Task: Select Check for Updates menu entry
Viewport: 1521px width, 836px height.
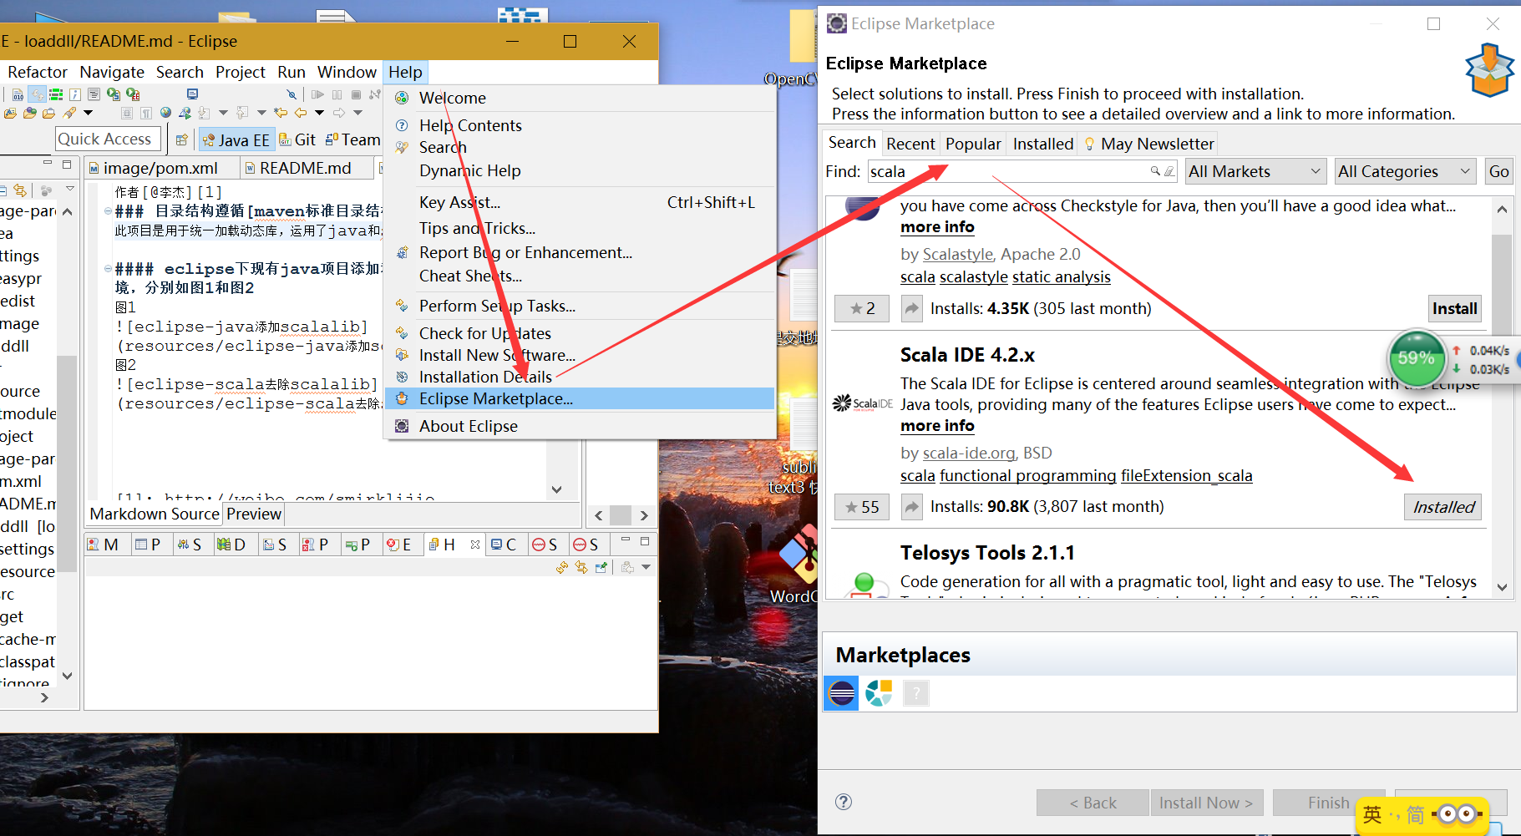Action: (485, 333)
